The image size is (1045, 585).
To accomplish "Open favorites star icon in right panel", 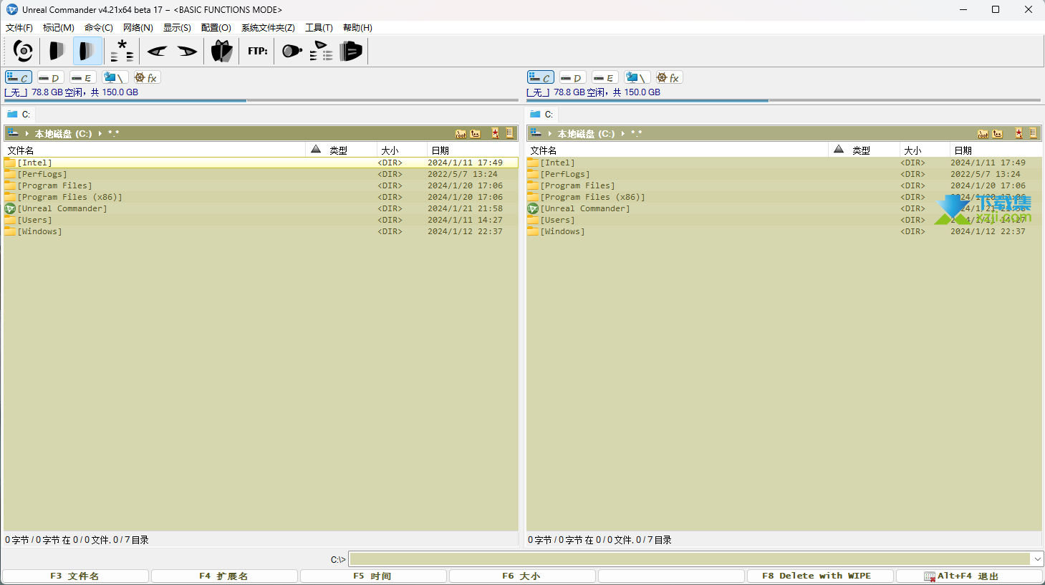I will click(1018, 133).
